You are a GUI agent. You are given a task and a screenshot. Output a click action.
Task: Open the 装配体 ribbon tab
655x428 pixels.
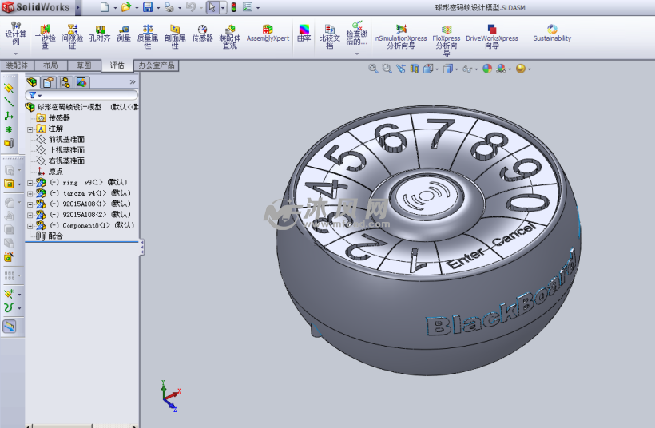17,65
